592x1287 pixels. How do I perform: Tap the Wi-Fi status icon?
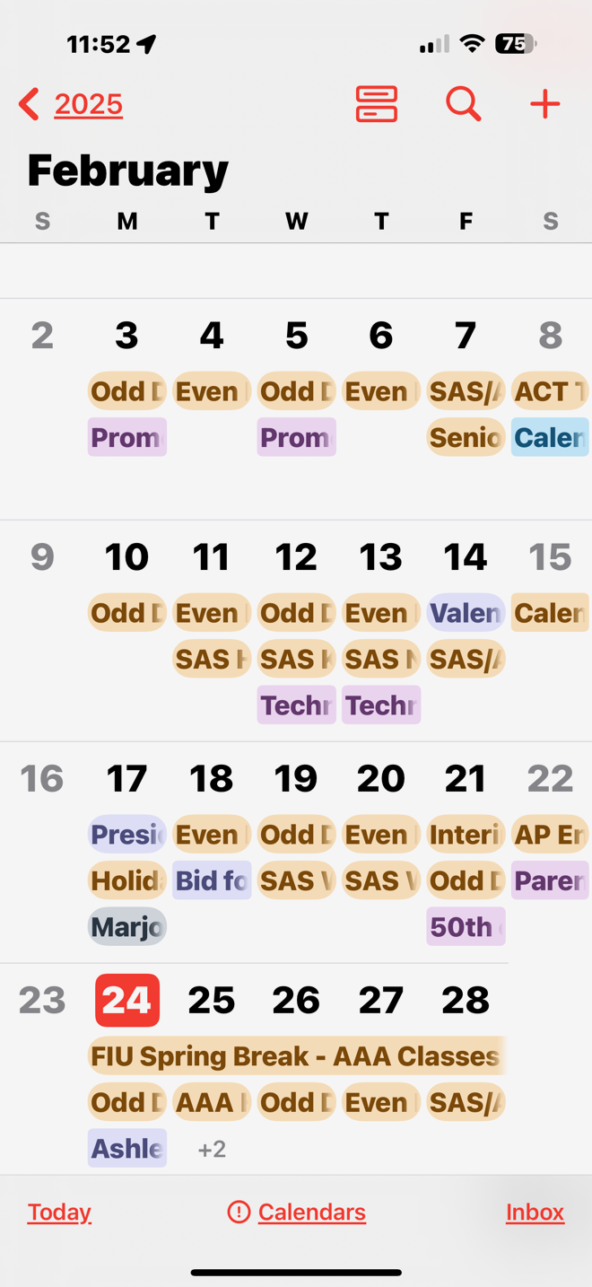coord(472,43)
